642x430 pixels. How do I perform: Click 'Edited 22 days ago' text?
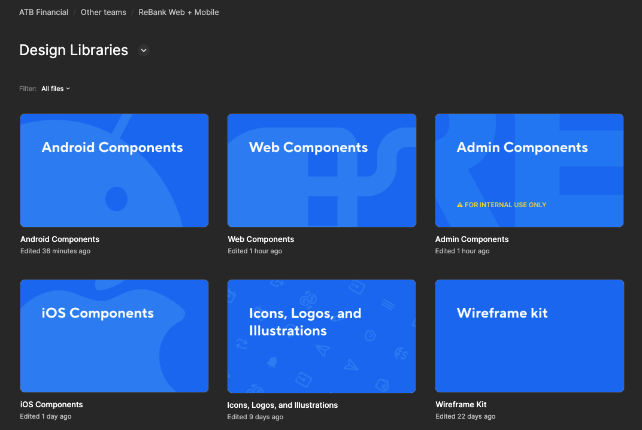[x=465, y=416]
